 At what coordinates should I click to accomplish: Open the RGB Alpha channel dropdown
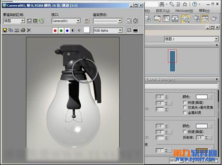coord(120,30)
